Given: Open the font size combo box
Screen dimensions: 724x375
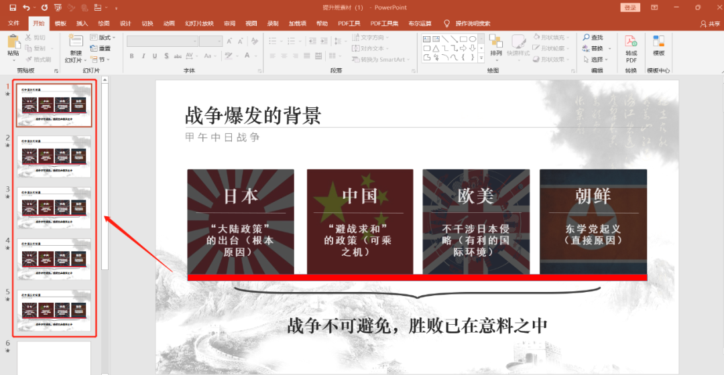Looking at the screenshot, I should (211, 41).
